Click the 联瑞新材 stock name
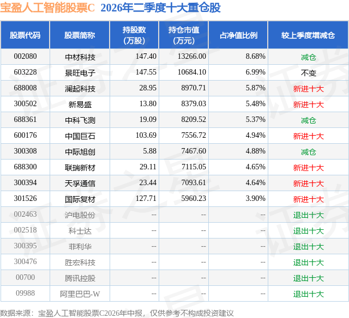The image size is (349, 318). coord(80,167)
